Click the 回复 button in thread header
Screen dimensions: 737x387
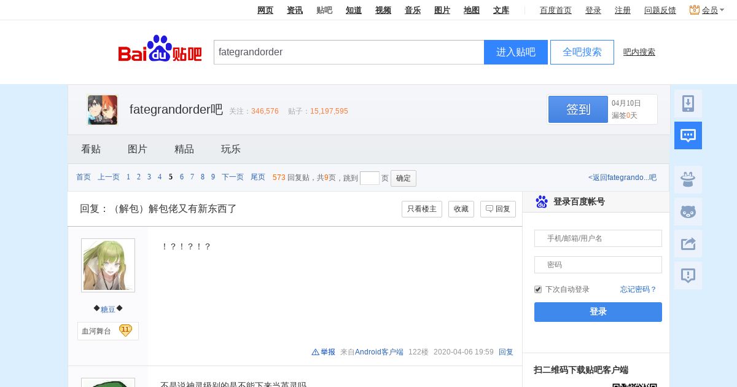pos(498,209)
